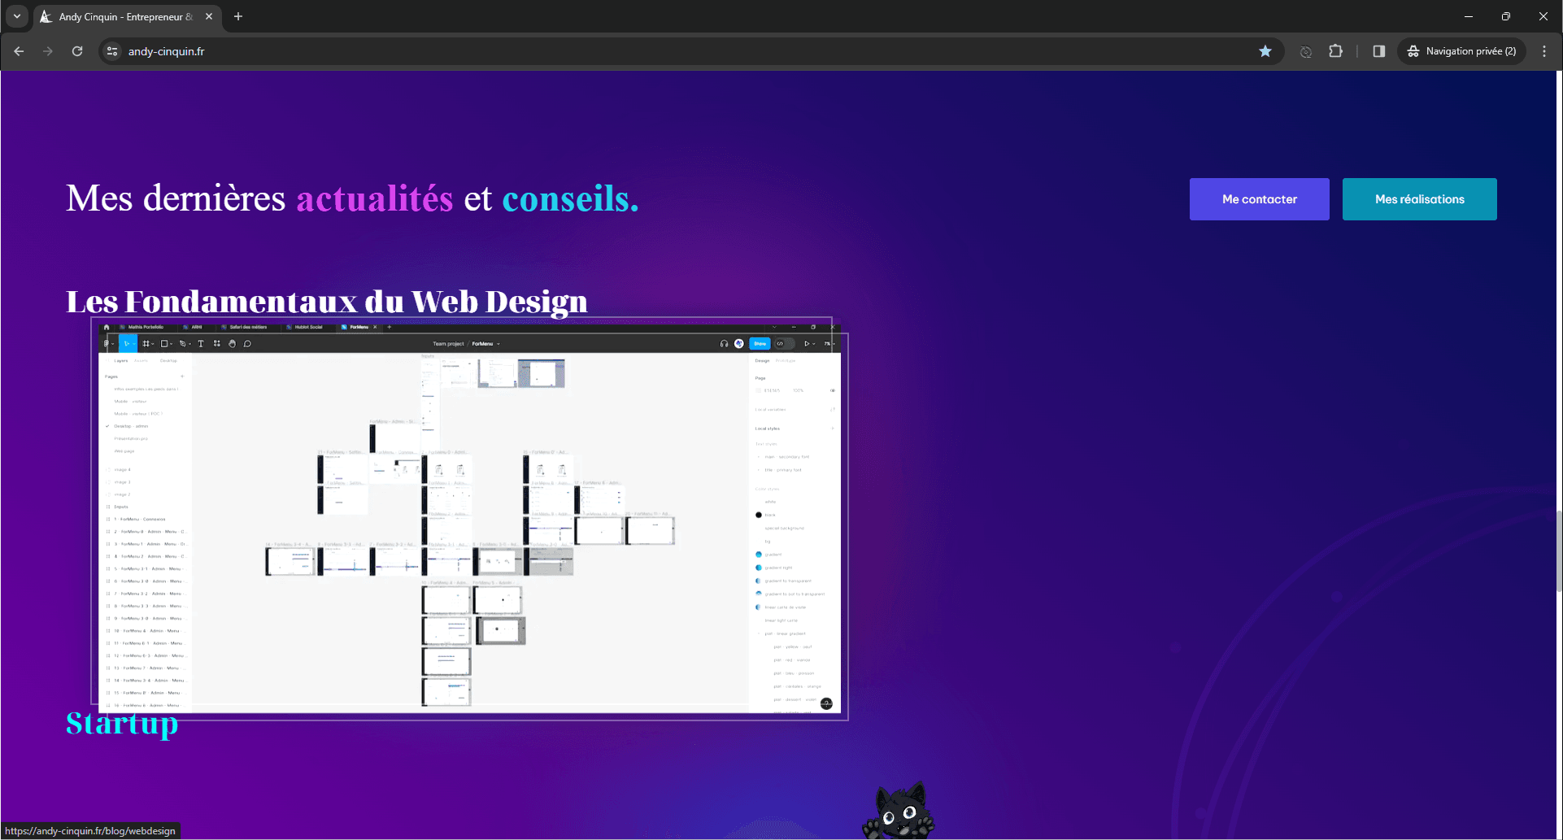Viewport: 1563px width, 840px height.
Task: Open the tab search dropdown arrow
Action: [16, 16]
